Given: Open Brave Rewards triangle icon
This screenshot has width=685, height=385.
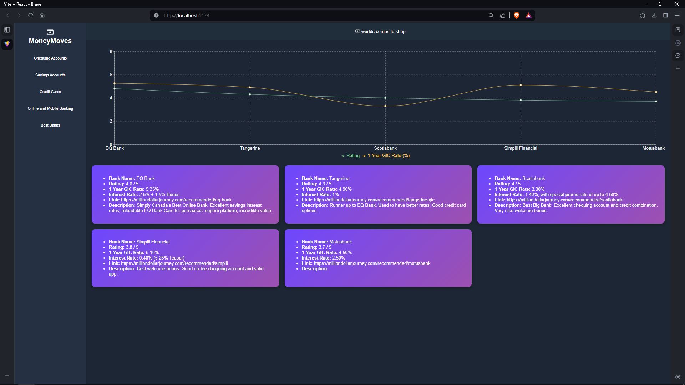Looking at the screenshot, I should coord(528,15).
